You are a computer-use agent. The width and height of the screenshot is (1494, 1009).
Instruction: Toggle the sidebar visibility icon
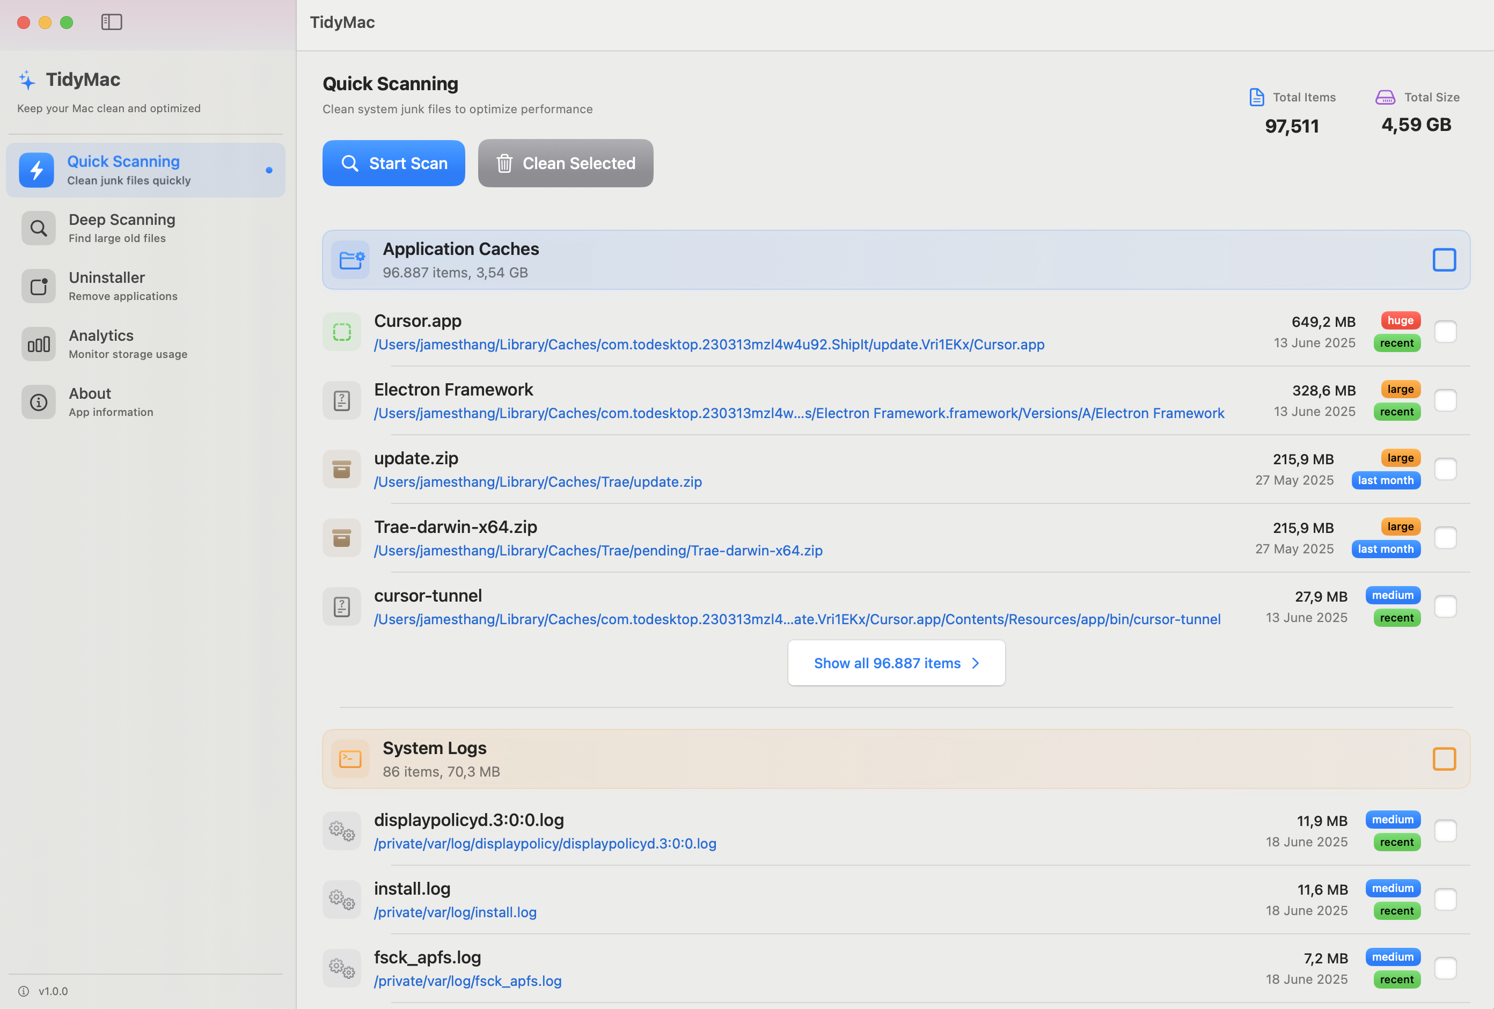(111, 23)
